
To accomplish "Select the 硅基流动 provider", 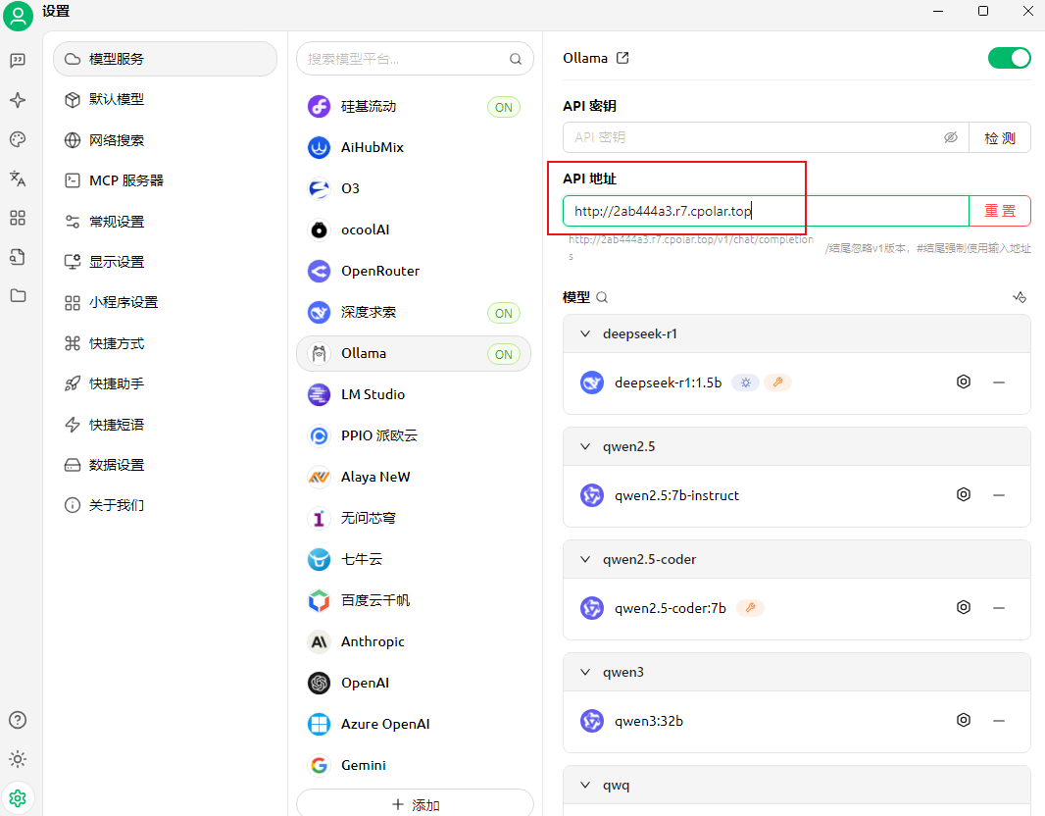I will click(414, 107).
